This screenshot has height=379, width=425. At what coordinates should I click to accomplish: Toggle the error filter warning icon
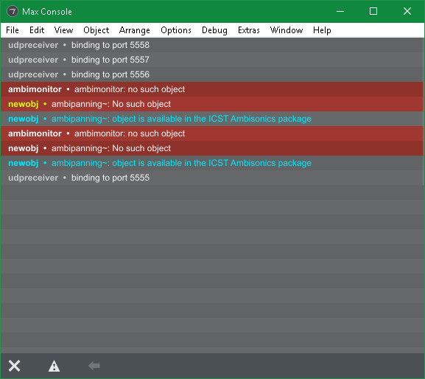tap(55, 366)
